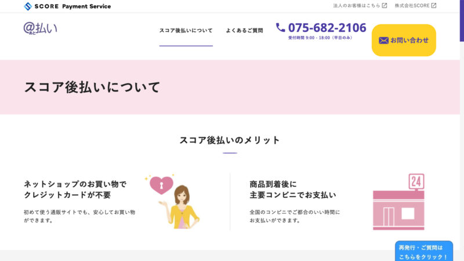Click the convenience store 24 illustration

(398, 202)
